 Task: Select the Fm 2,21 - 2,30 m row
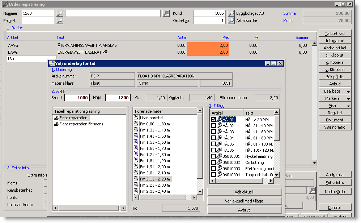click(x=155, y=185)
